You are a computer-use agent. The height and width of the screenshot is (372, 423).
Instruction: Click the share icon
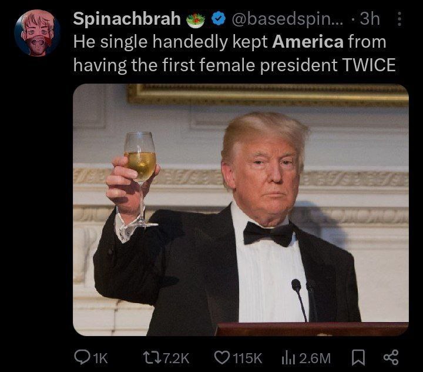(391, 357)
